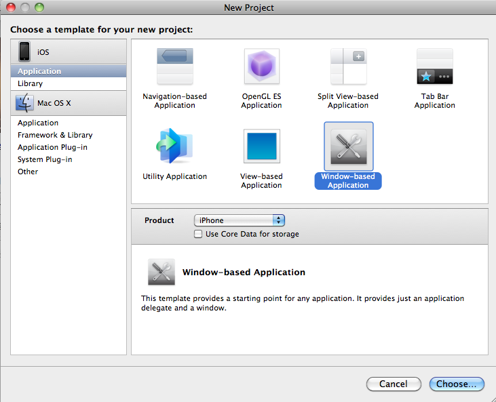Click the Utility Application label

click(174, 176)
